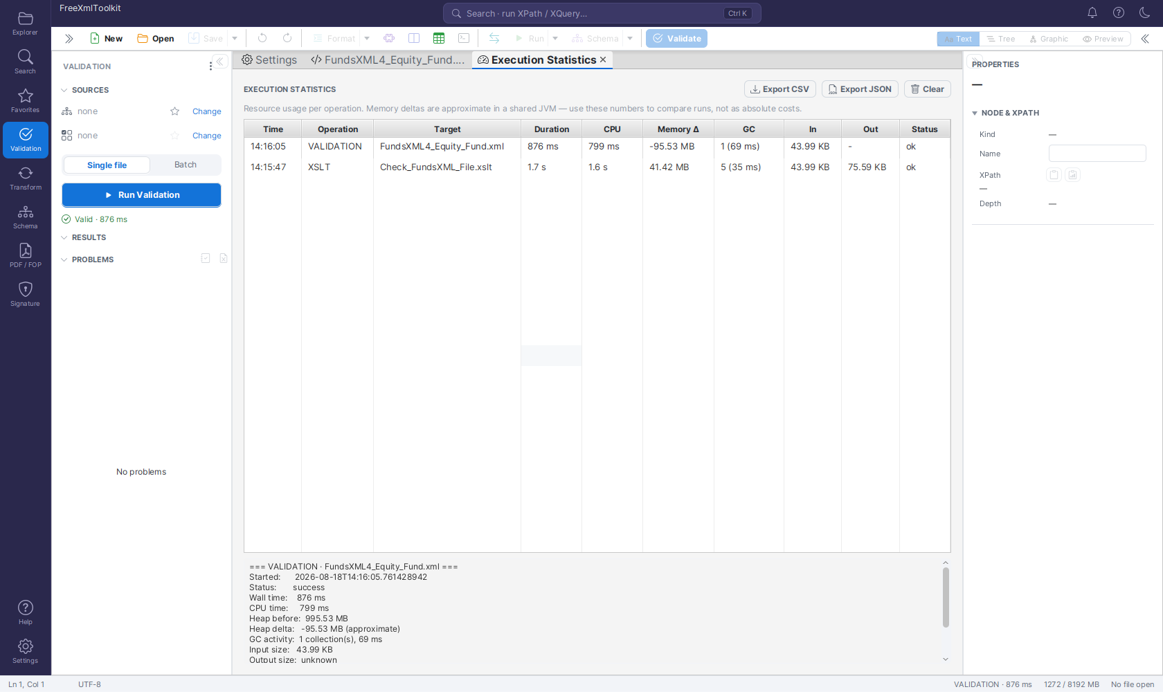This screenshot has height=694, width=1163.
Task: Click the puzzle piece plugin icon
Action: click(389, 39)
